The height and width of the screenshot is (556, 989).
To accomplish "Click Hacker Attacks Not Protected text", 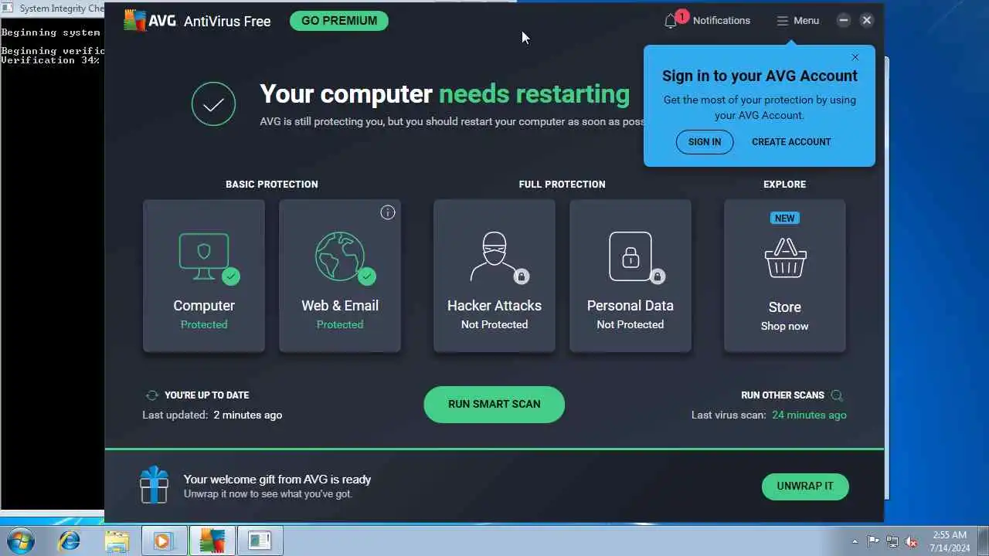I will pyautogui.click(x=494, y=324).
